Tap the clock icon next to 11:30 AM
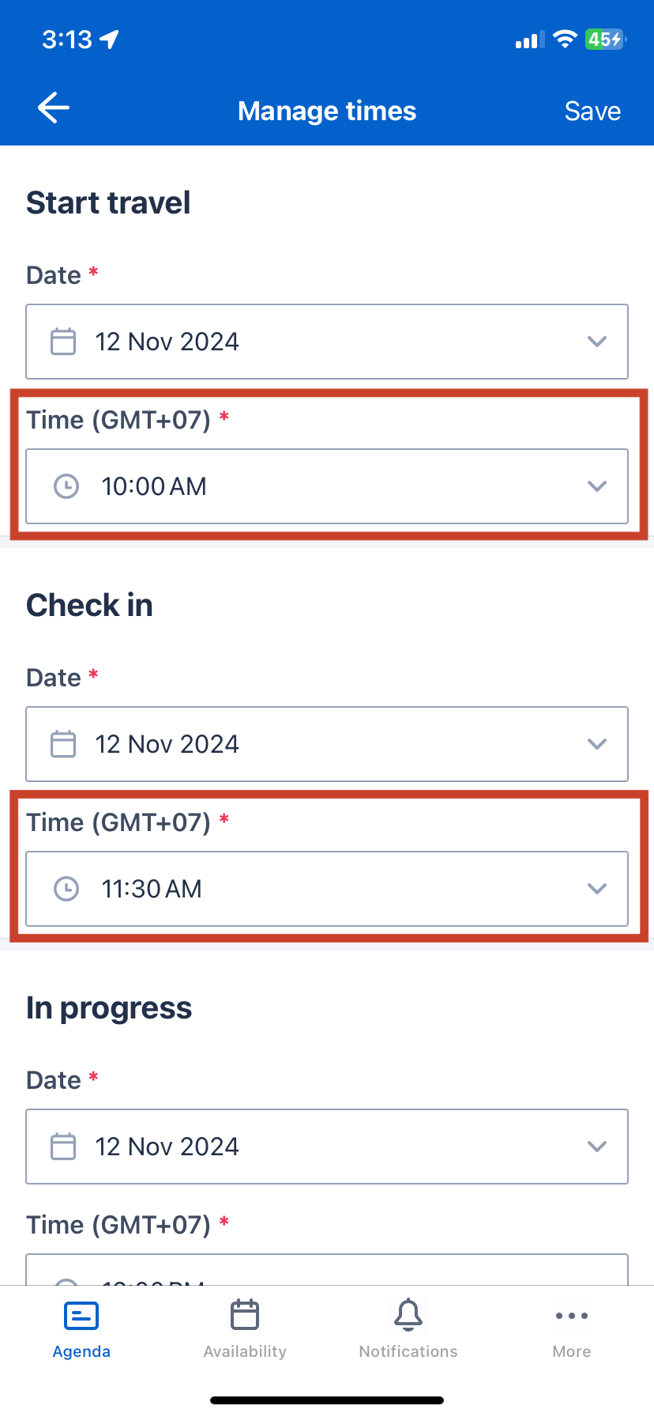This screenshot has height=1417, width=654. point(66,889)
